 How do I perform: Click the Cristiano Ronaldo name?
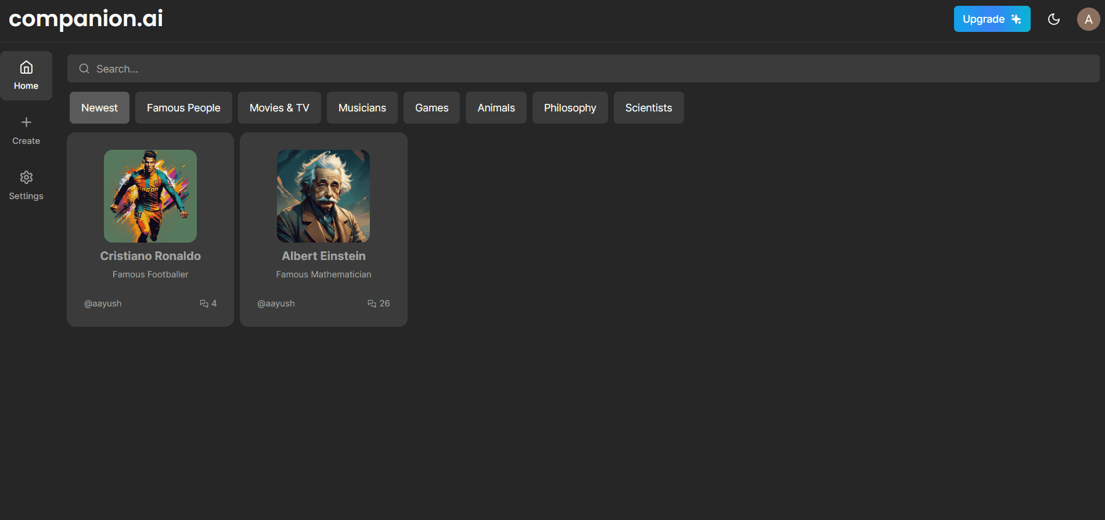(x=150, y=256)
